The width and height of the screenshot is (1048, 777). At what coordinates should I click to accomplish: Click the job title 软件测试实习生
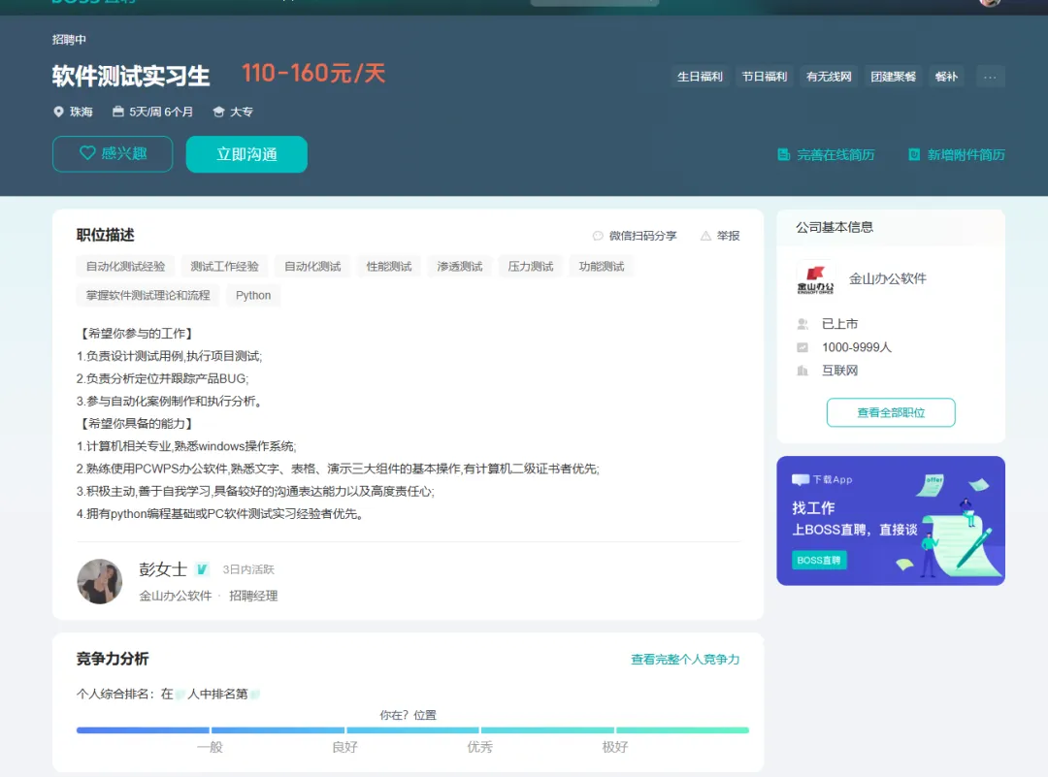coord(131,77)
